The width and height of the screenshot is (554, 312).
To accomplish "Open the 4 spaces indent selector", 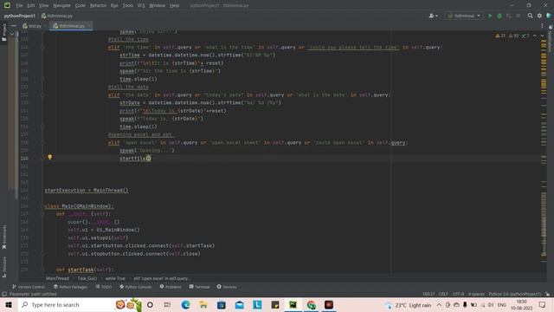I will point(476,294).
